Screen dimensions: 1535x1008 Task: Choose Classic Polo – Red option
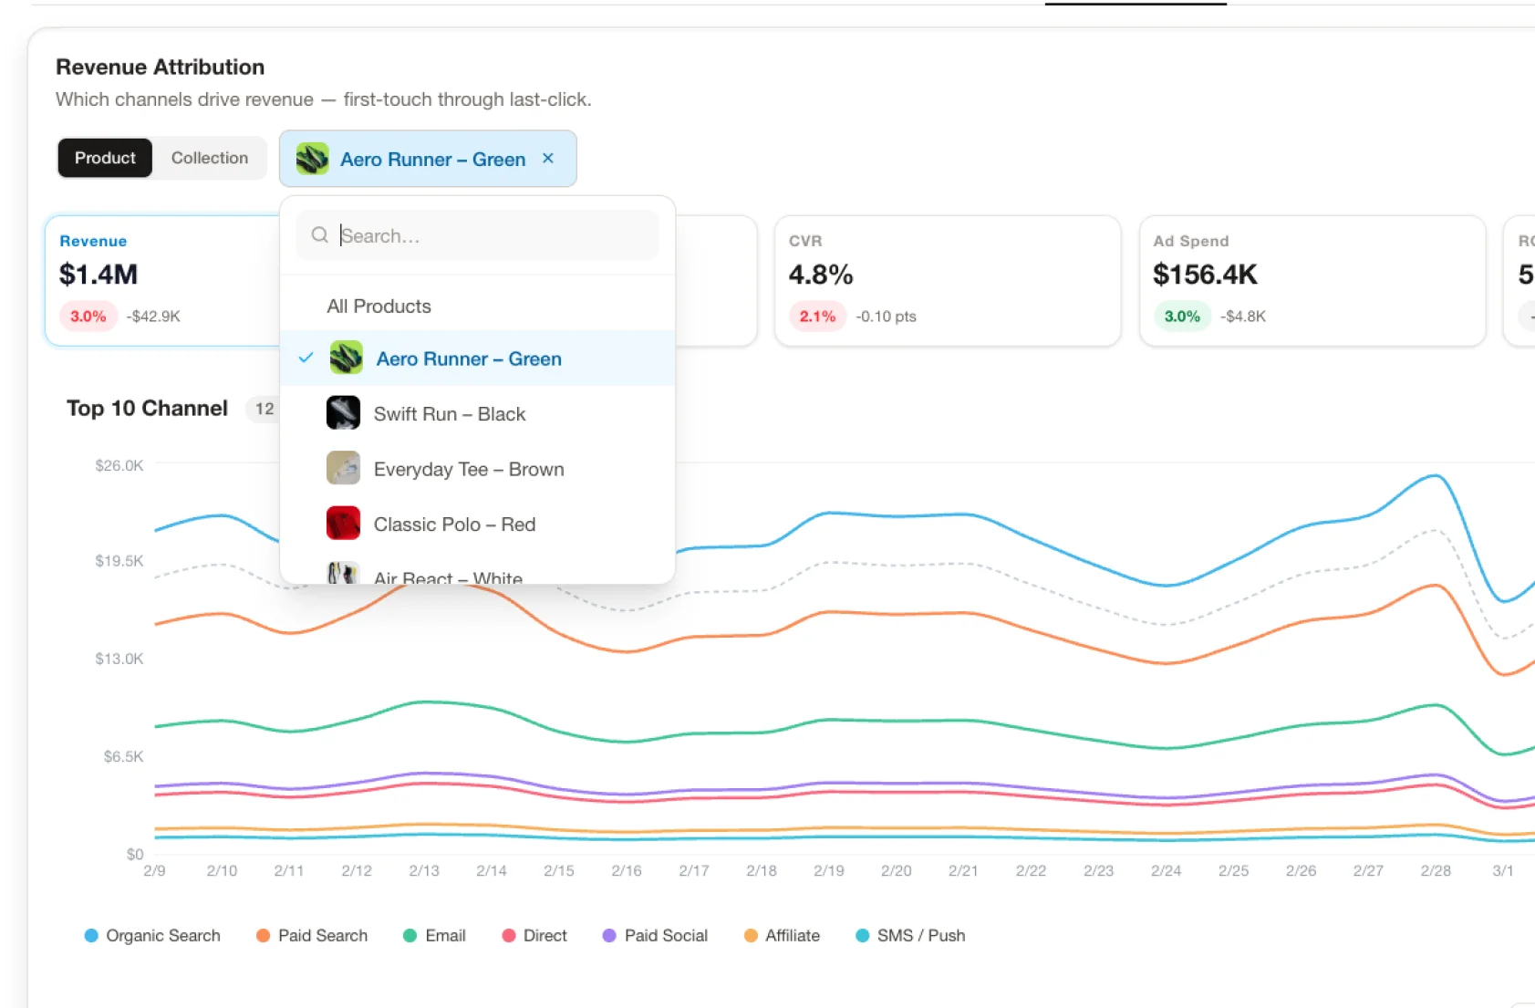coord(477,524)
